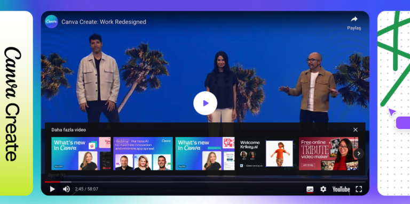410x204 pixels.
Task: Close the Daha fazla video panel
Action: click(356, 129)
